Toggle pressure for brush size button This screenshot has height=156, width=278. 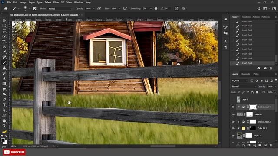click(x=177, y=9)
